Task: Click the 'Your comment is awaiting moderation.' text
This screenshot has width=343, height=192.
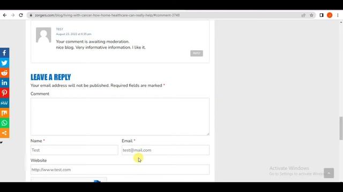Action: (x=93, y=42)
